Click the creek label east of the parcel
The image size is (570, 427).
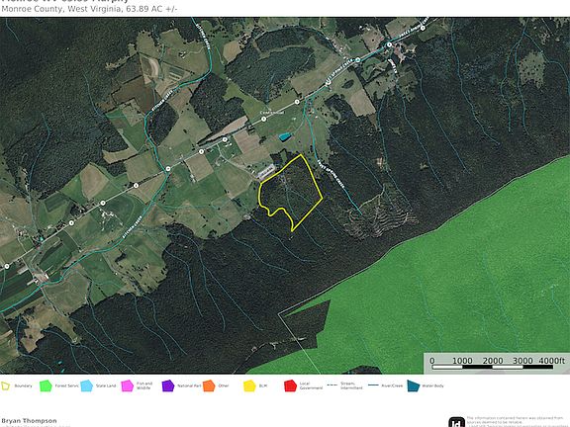coord(331,174)
